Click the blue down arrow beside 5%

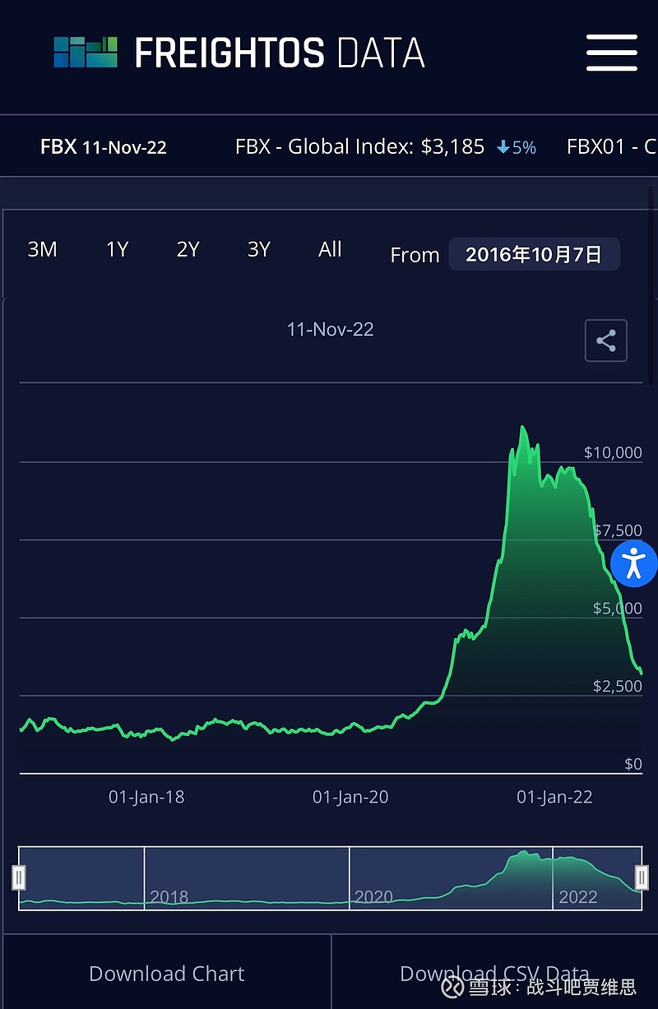pos(503,146)
